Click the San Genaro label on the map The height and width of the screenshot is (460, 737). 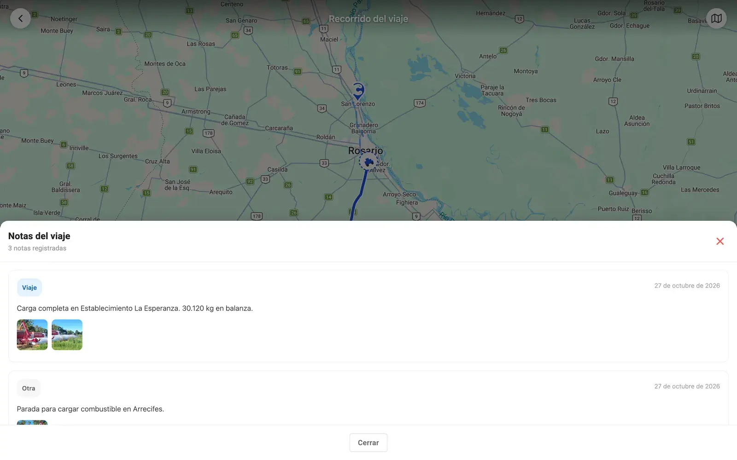click(241, 21)
